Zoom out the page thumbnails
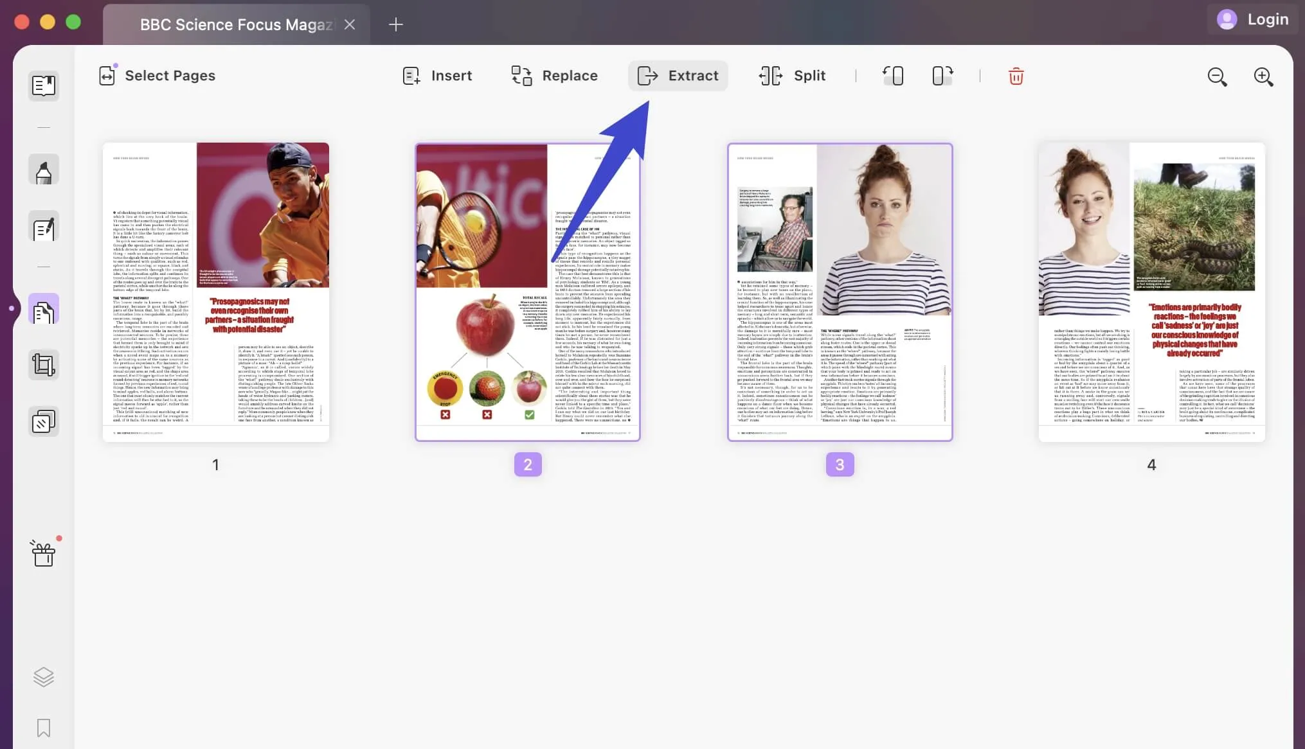 (1217, 76)
